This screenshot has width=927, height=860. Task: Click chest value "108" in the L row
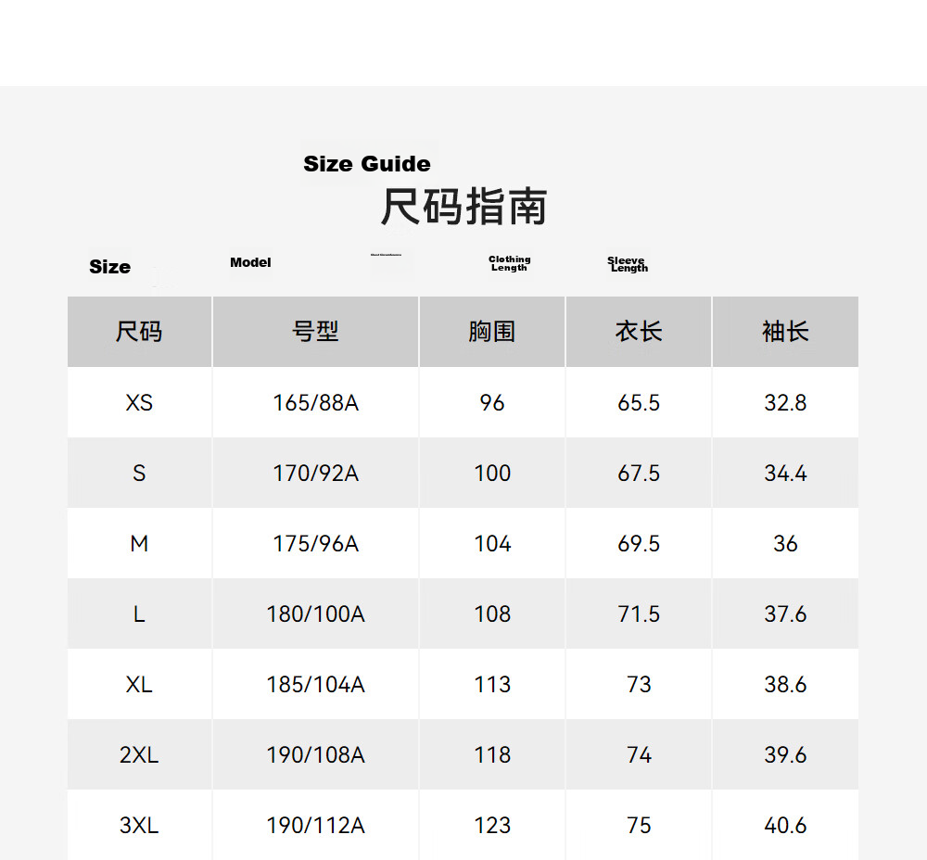[x=492, y=613]
